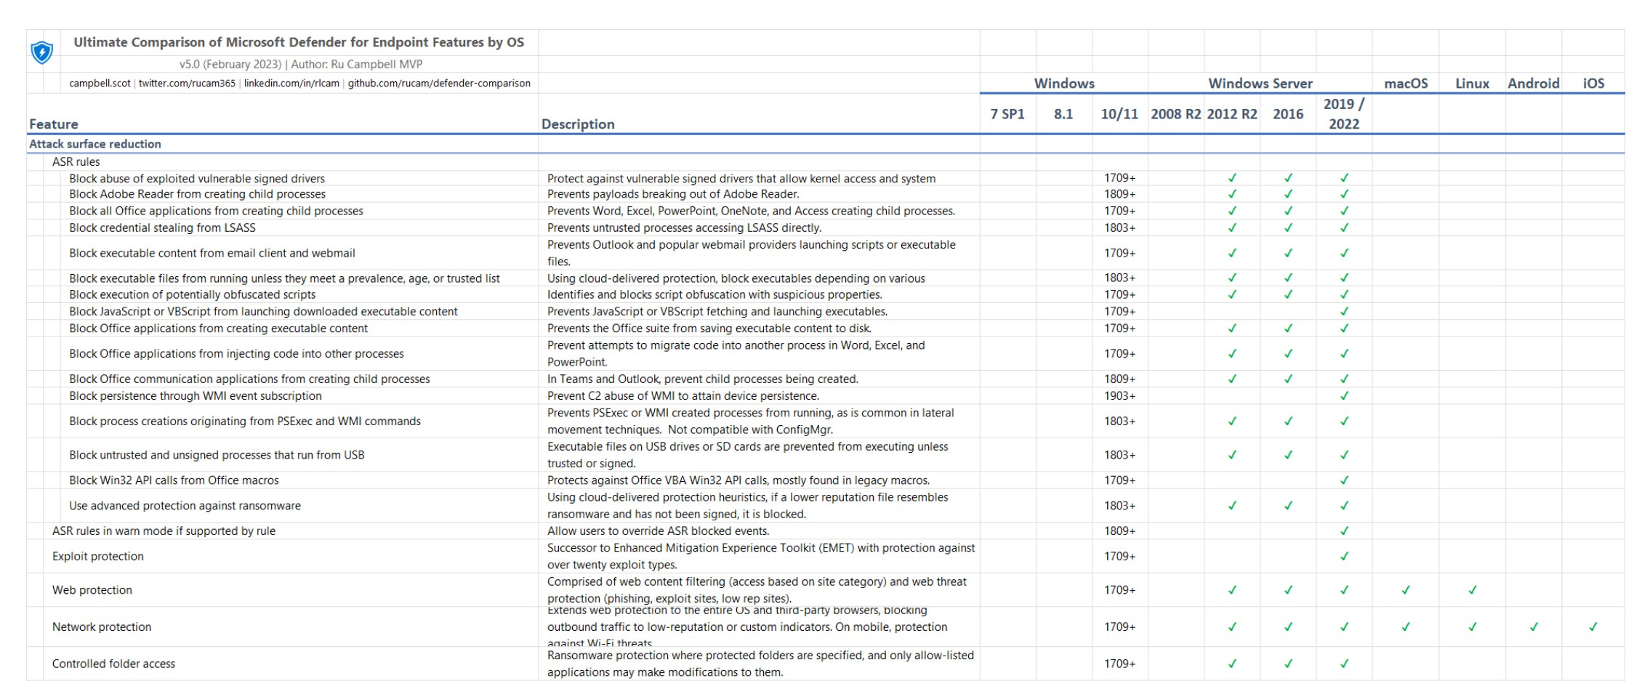Click the macOS checkmark for Web protection
The width and height of the screenshot is (1642, 681).
[x=1406, y=590]
